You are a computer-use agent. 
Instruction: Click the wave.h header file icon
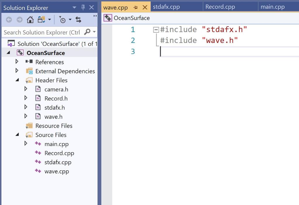[38, 117]
